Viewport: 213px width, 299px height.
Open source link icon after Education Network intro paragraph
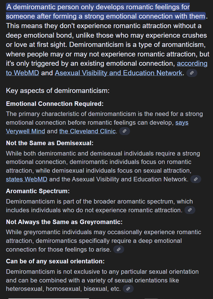pos(192,73)
